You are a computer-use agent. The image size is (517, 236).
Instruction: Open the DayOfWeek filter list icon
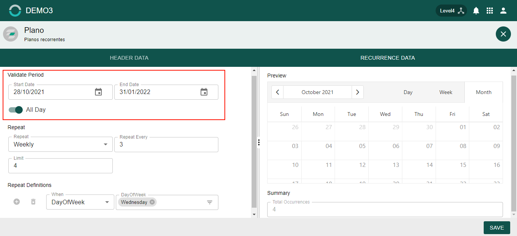210,202
